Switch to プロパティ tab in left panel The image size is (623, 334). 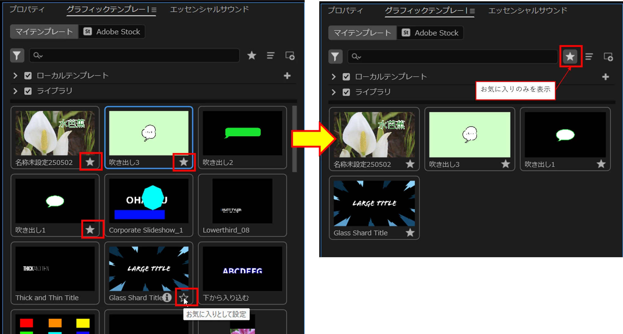point(27,9)
